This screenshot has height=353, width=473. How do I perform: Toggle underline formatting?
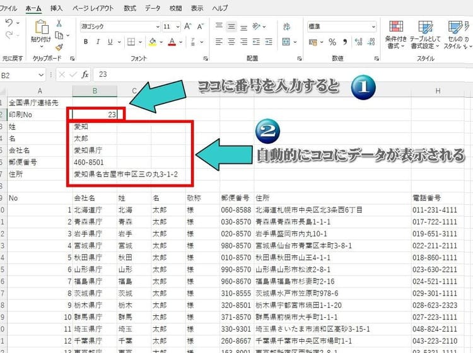click(110, 42)
